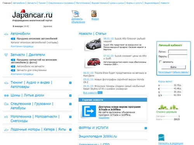The height and width of the screenshot is (145, 194).
Task: Open the 05.01.10 Honda CR-Z news
Action: tap(114, 81)
